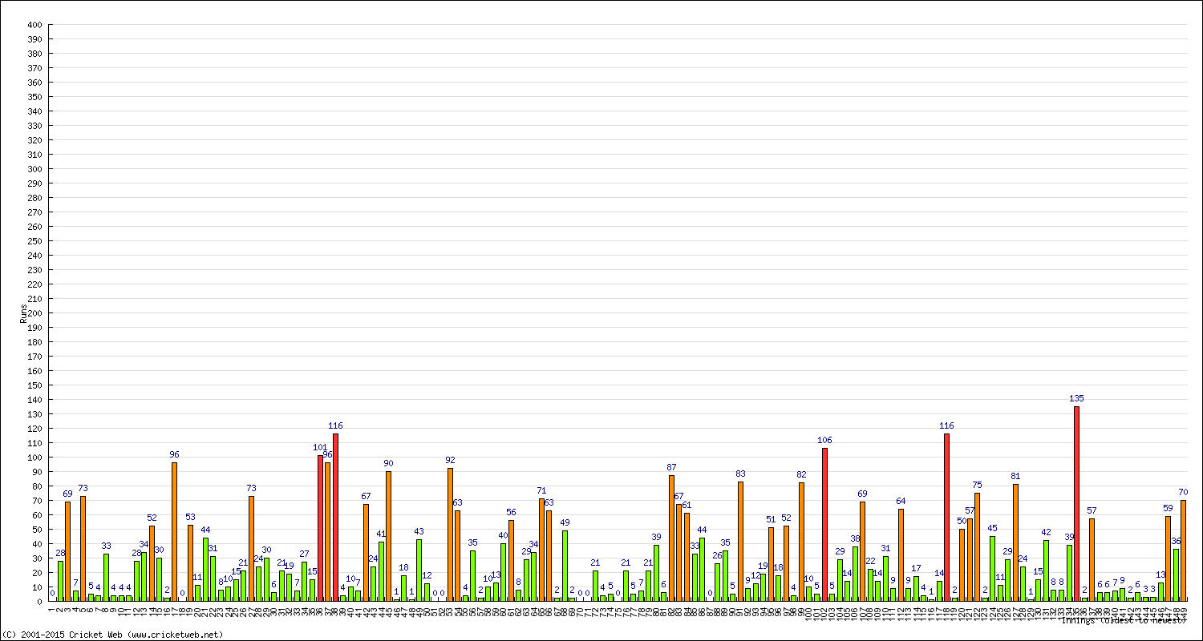Screen dimensions: 1203x641
Task: Click the orange bar with value 83
Action: [740, 542]
